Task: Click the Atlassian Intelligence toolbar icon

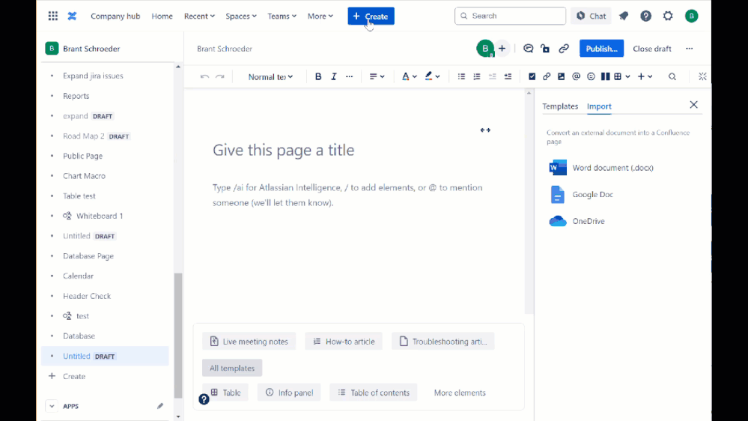Action: coord(702,76)
